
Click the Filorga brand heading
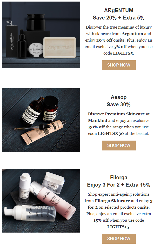(118, 177)
